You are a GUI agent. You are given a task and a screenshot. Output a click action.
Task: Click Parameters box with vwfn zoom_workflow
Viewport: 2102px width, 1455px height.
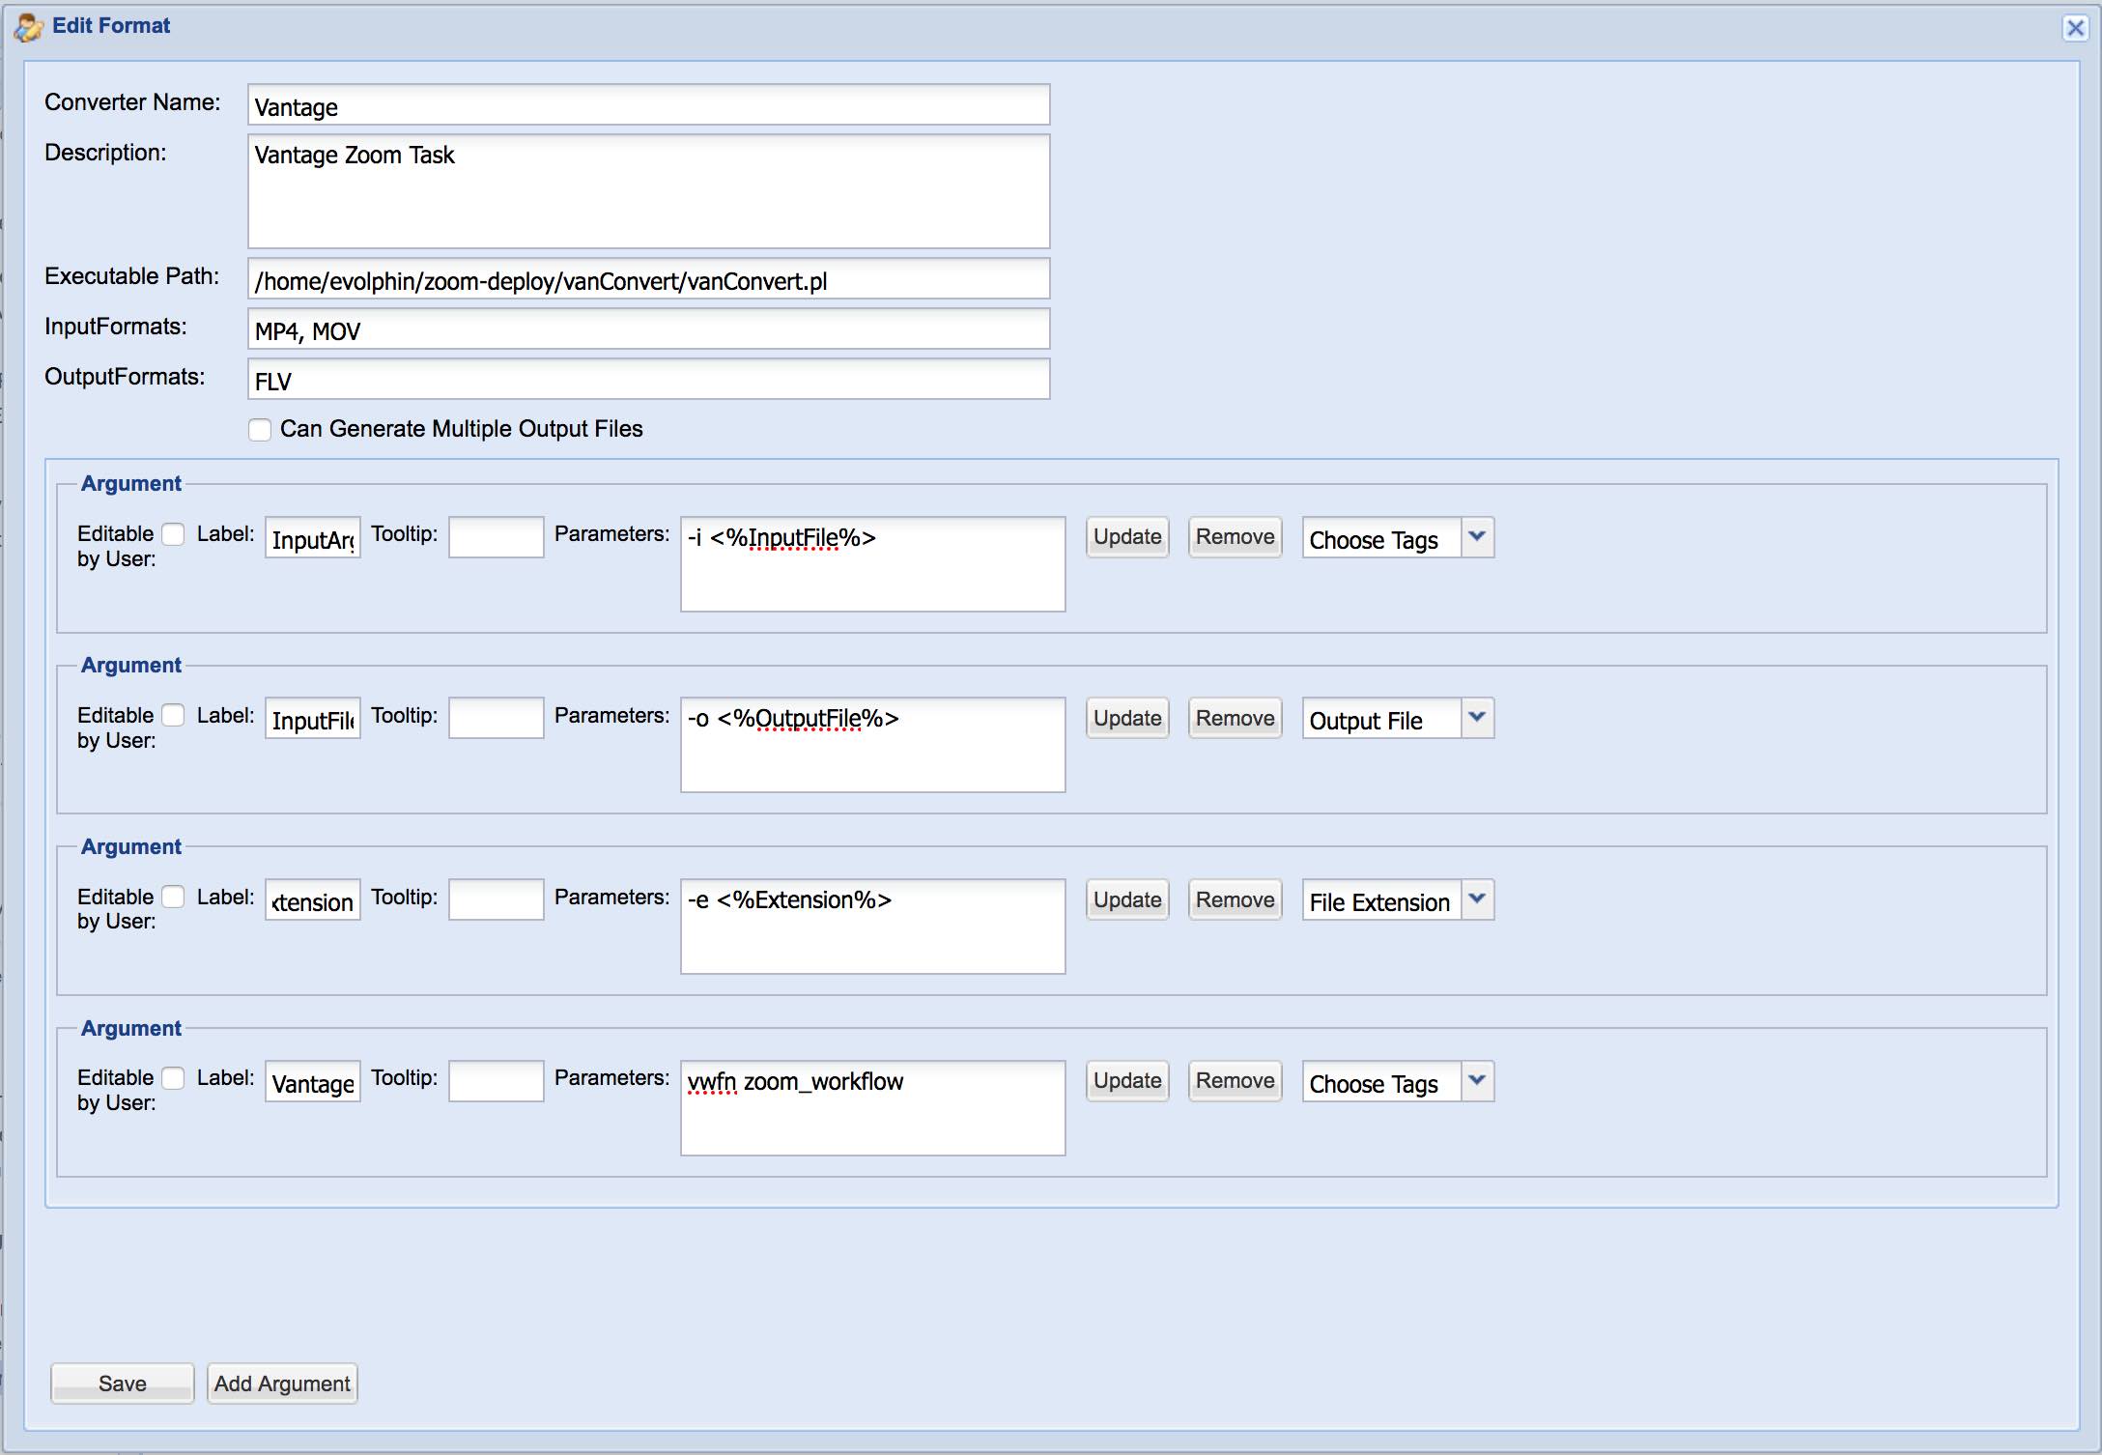click(x=873, y=1108)
